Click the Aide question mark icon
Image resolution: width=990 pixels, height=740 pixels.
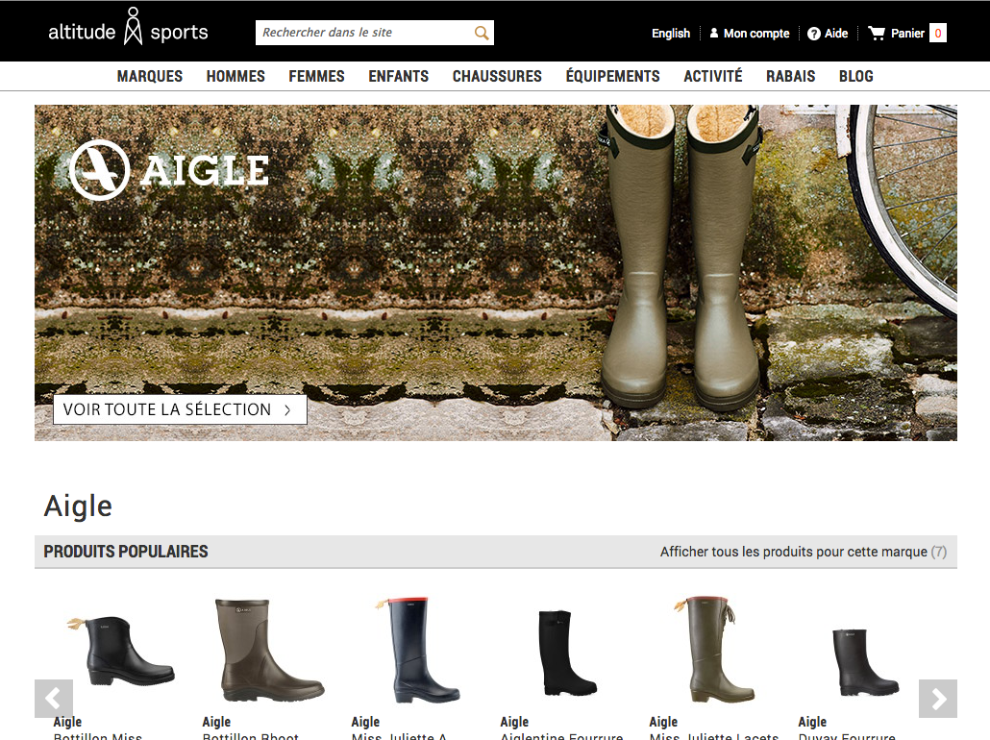(814, 34)
